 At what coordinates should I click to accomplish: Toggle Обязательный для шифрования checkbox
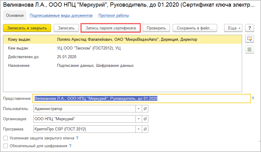5,146
